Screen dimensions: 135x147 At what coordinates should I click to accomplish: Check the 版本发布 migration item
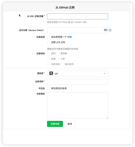pos(62,64)
